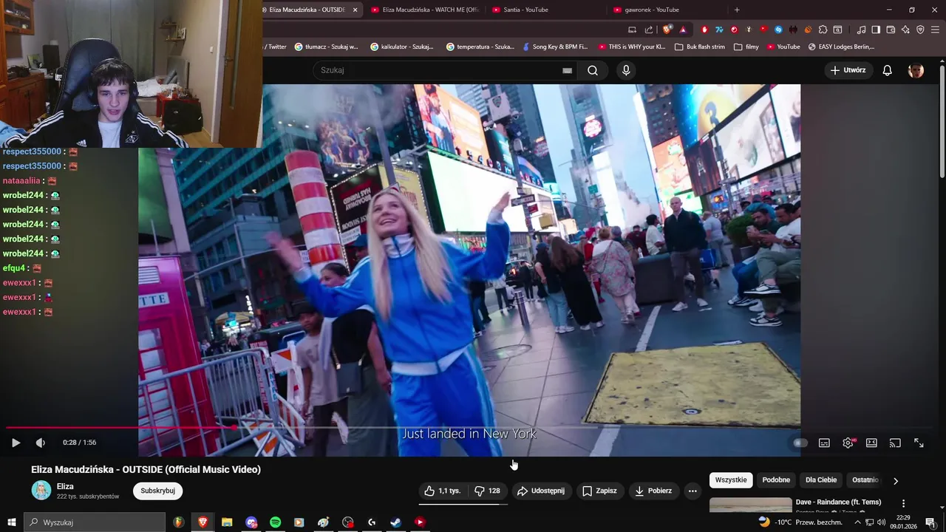Open Steam from the taskbar
Screen dimensions: 946x532
[395, 522]
